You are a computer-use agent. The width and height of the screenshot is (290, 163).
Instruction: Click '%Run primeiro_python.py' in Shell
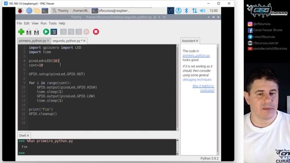click(x=50, y=141)
